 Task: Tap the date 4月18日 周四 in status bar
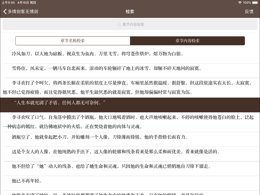pos(27,3)
